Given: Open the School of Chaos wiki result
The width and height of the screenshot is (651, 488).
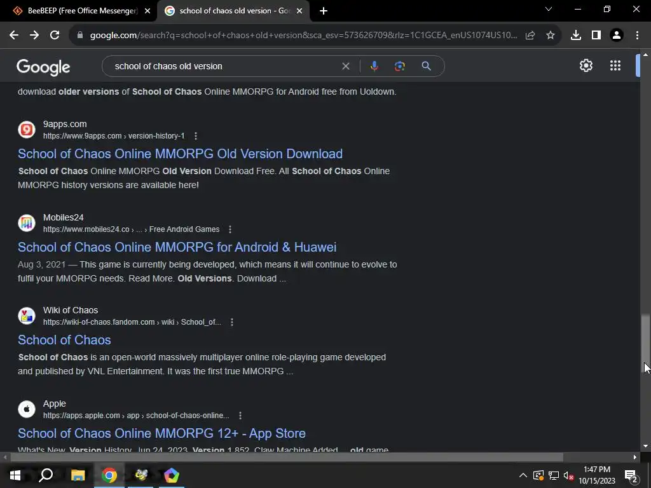Looking at the screenshot, I should [x=64, y=340].
